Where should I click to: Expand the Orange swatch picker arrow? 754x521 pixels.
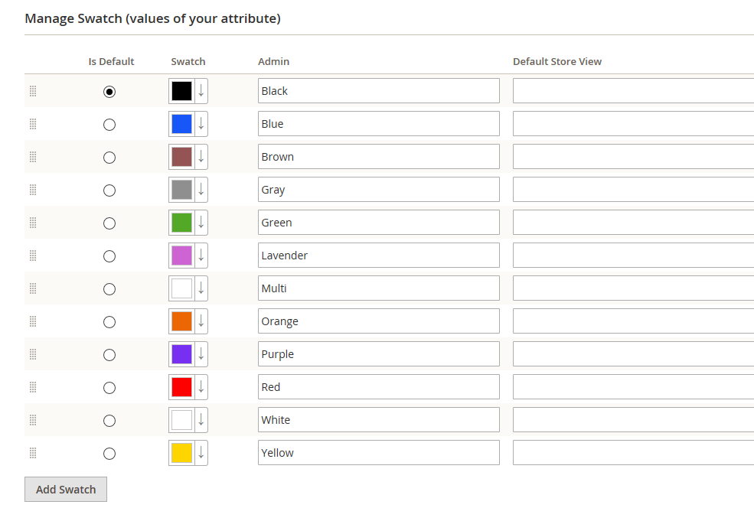pyautogui.click(x=201, y=321)
